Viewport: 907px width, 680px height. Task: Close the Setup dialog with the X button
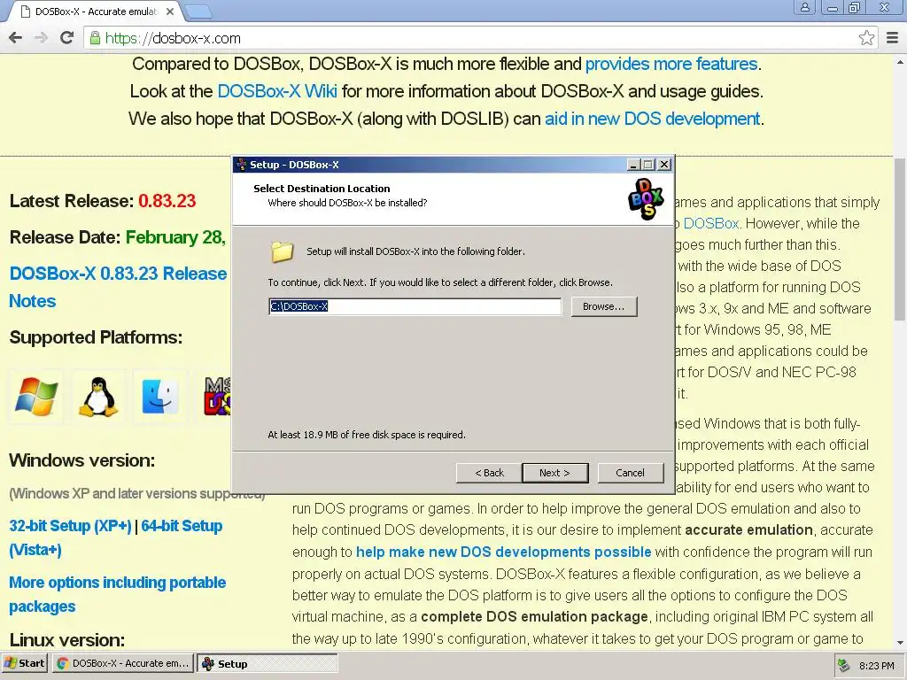tap(664, 165)
